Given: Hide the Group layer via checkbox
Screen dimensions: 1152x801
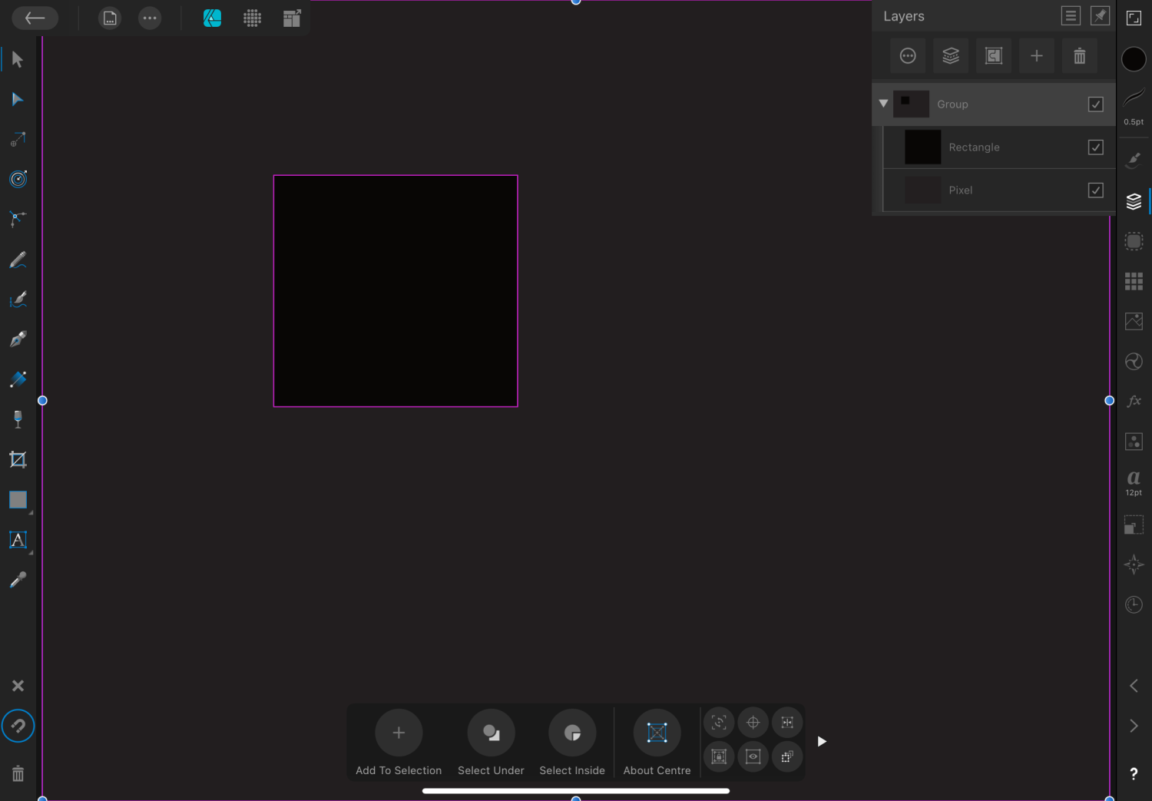Looking at the screenshot, I should click(1096, 104).
